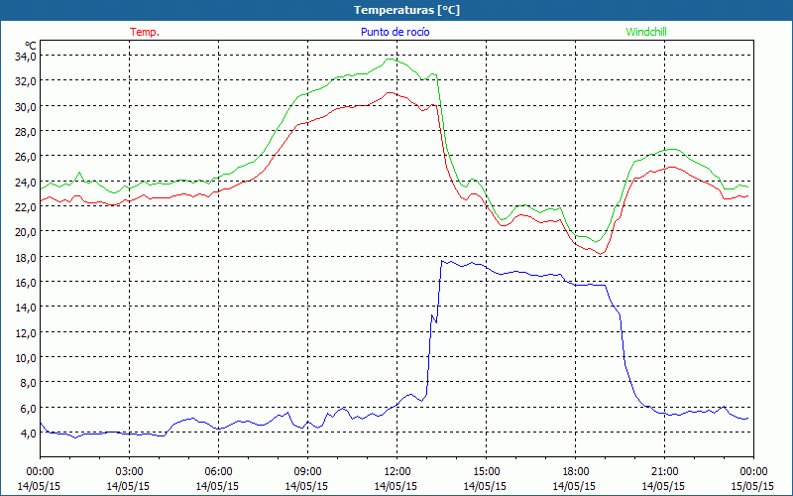This screenshot has height=496, width=793.
Task: Click the 12,0 y-axis value
Action: pyautogui.click(x=26, y=332)
